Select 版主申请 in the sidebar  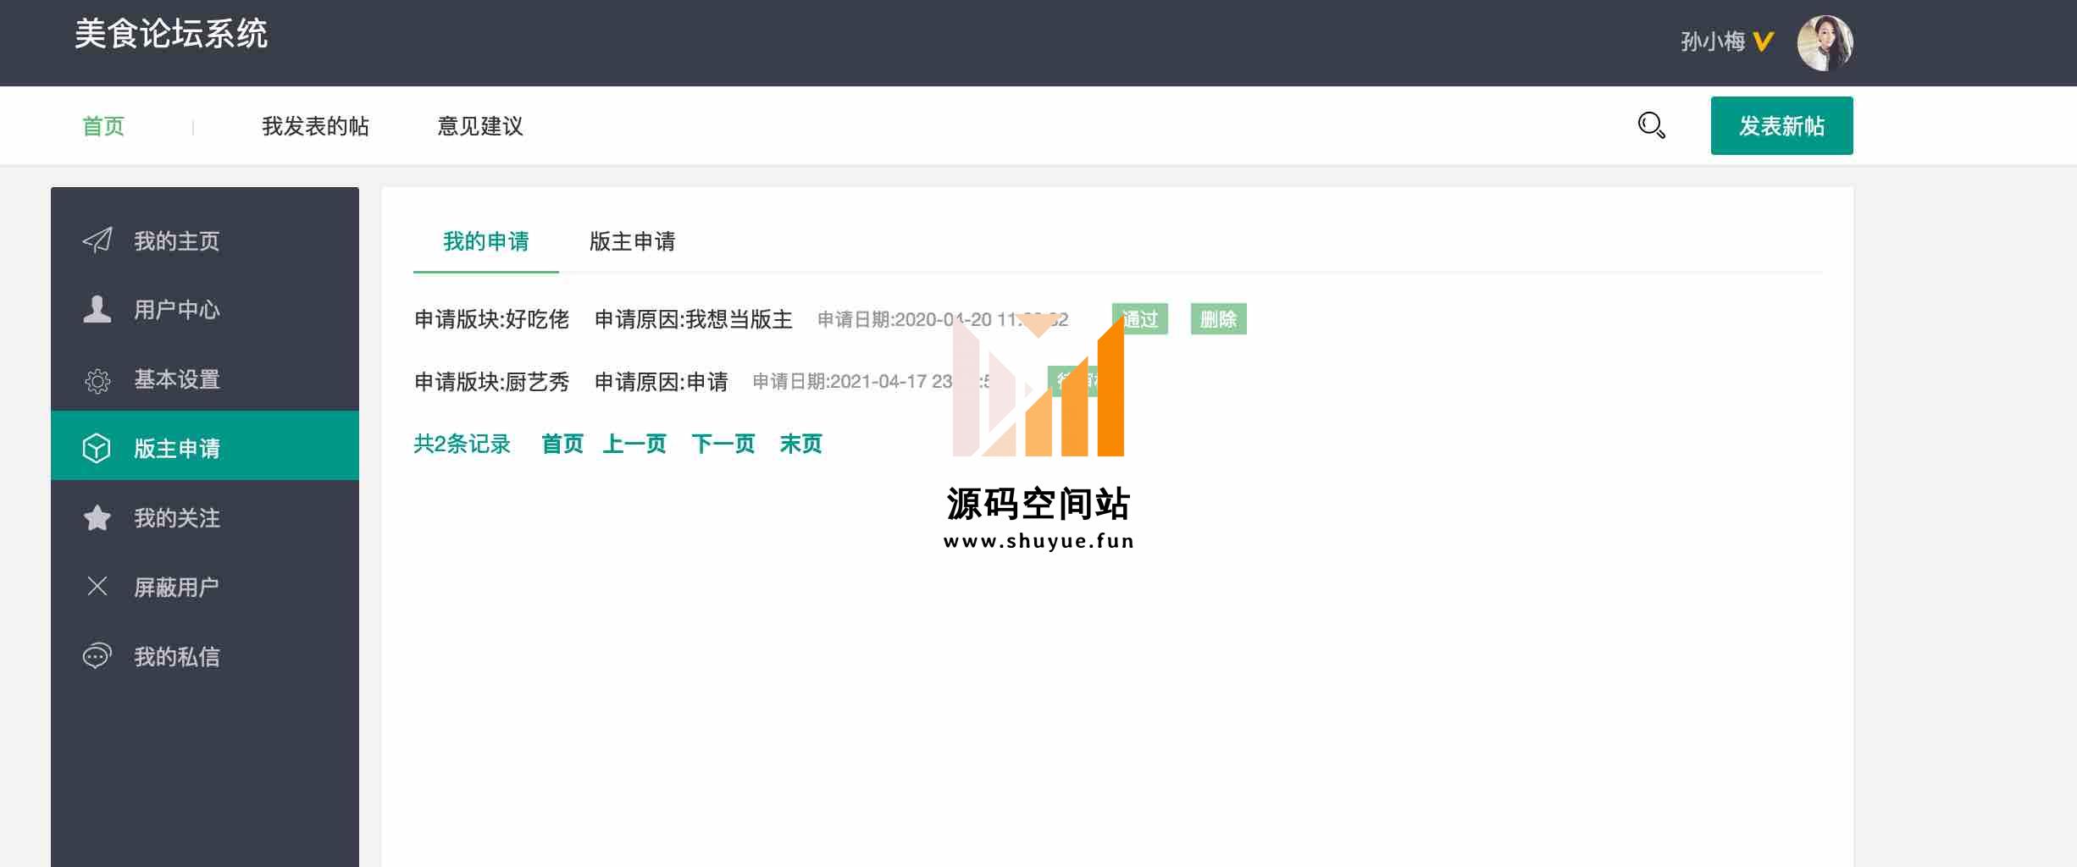[205, 445]
